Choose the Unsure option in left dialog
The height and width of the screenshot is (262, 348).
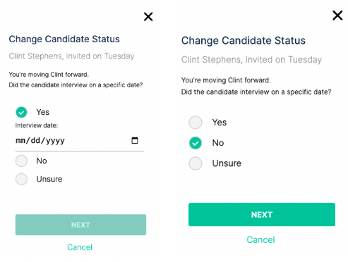(21, 180)
